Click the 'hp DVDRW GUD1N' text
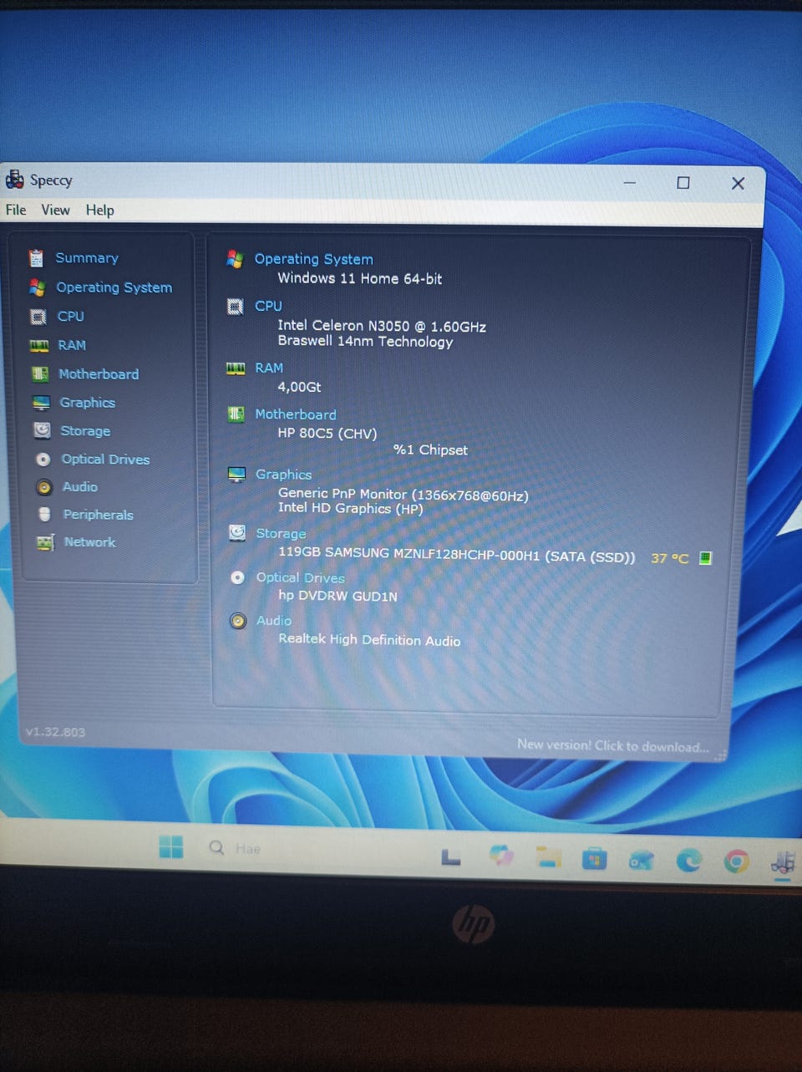Viewport: 802px width, 1072px height. tap(338, 596)
